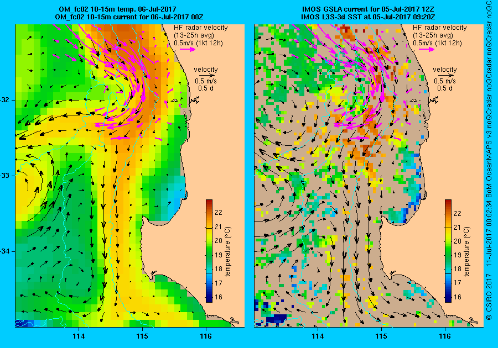Click '0.5 d' under velocity in IMOS map
Image resolution: width=498 pixels, height=348 pixels.
(x=445, y=88)
